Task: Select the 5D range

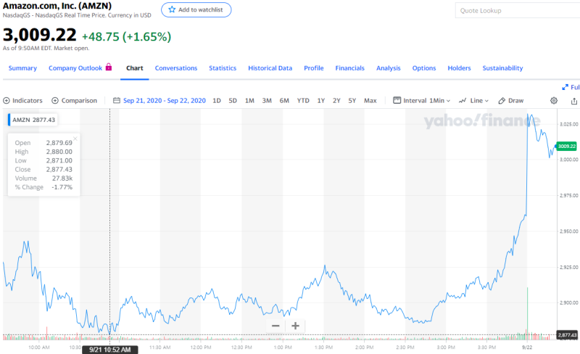Action: click(233, 101)
